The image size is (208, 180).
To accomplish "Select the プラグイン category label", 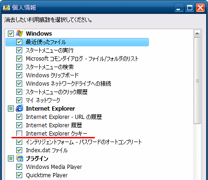I will tap(37, 158).
